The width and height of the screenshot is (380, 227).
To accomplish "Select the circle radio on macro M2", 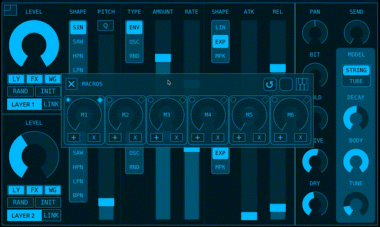I will 110,100.
